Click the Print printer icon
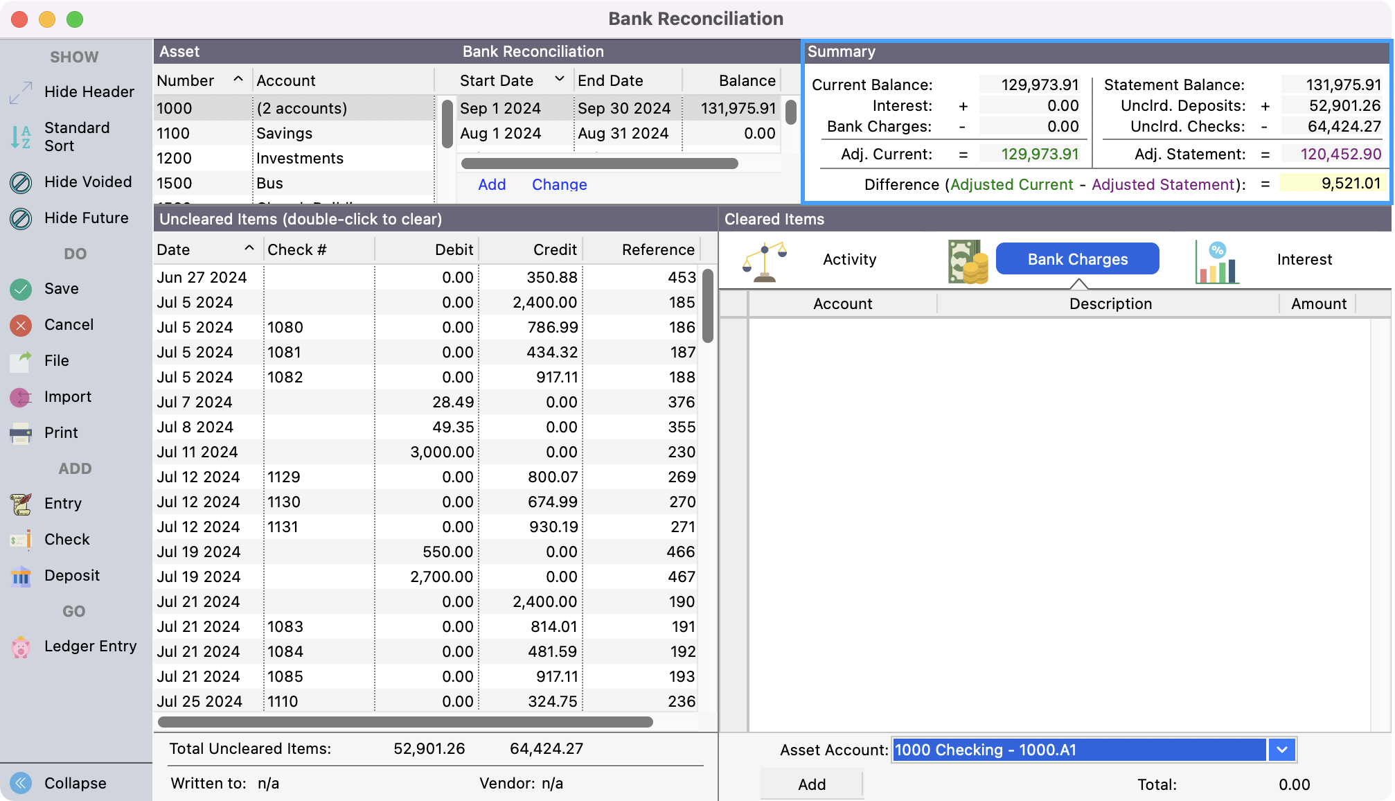The image size is (1395, 801). point(21,433)
